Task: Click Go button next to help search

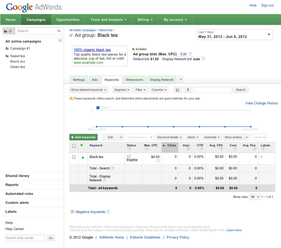Action: (51, 238)
